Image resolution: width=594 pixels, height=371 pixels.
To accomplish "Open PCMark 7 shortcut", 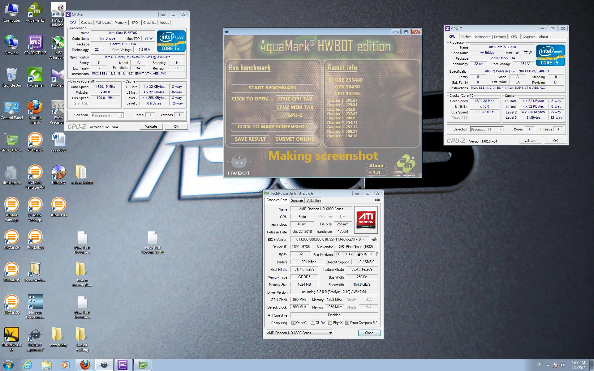I will pyautogui.click(x=35, y=142).
